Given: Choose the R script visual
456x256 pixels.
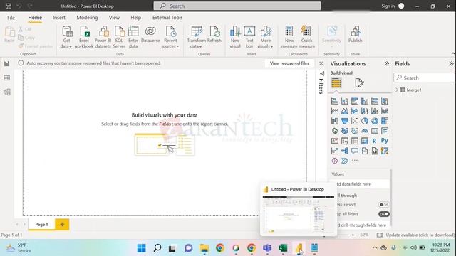Looking at the screenshot, I should [x=375, y=141].
